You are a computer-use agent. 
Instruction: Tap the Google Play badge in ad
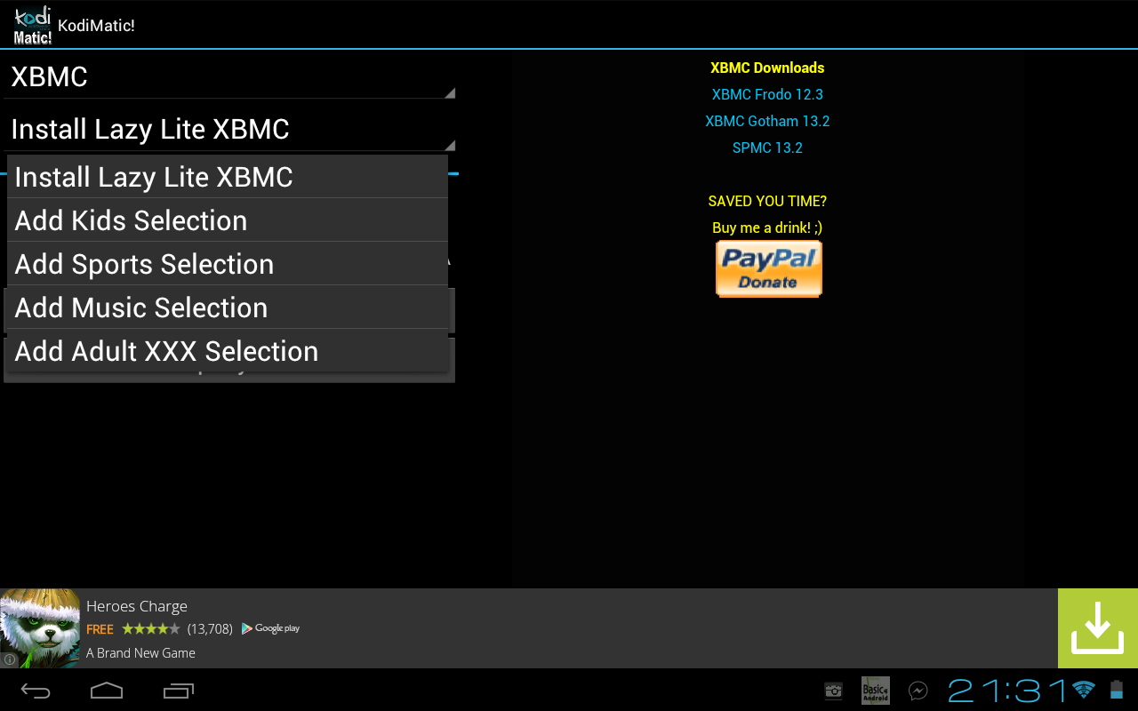271,628
